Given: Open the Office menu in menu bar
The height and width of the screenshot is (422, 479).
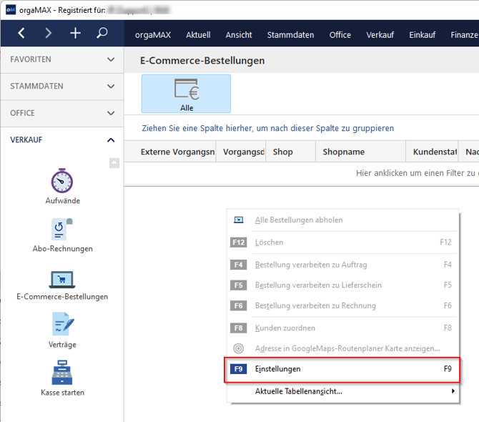Looking at the screenshot, I should click(x=340, y=35).
